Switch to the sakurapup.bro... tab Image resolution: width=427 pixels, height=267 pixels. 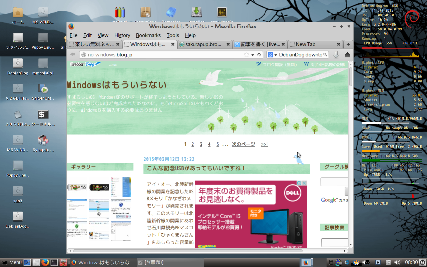[204, 44]
